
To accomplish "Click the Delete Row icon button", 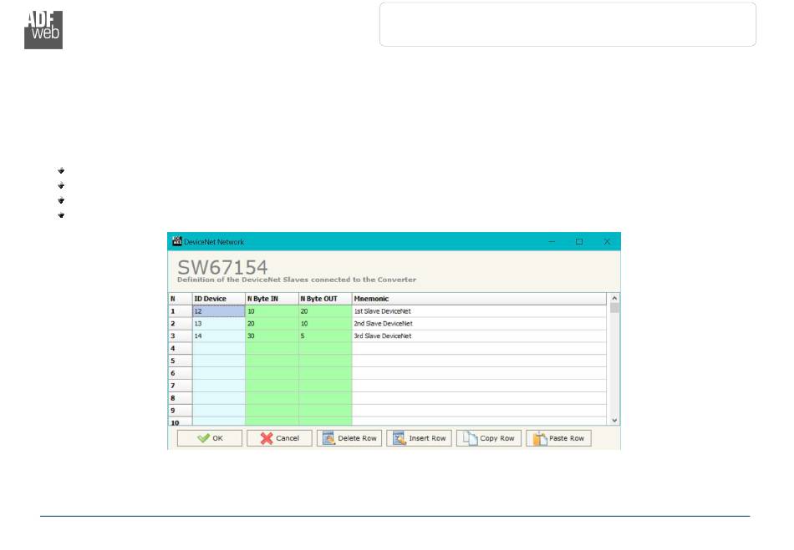I will (x=349, y=438).
